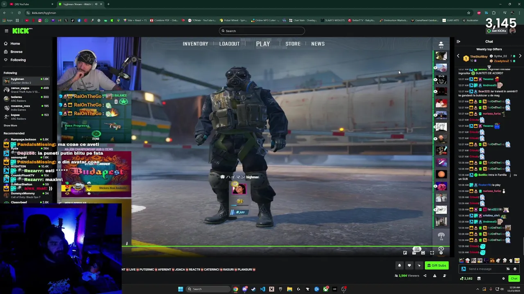Open the Kick user profile avatar menu
Screen dimensions: 524x294
(513, 31)
